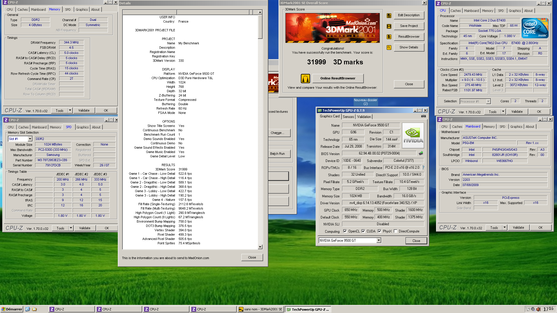Click the Core Speed 2479.43 MHz value
The image size is (557, 313).
473,74
